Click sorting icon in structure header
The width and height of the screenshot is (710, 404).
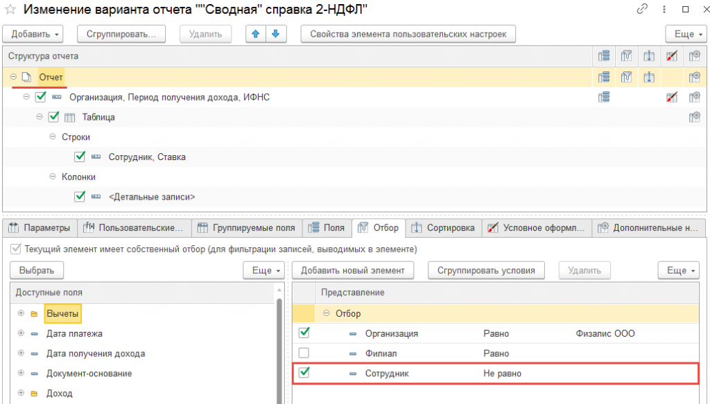(649, 56)
